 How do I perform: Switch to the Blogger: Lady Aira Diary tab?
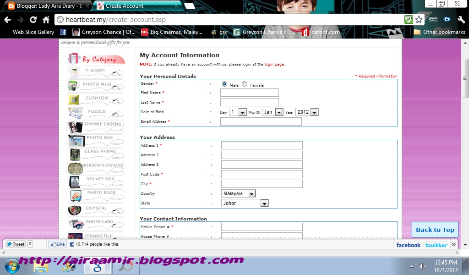(x=48, y=5)
